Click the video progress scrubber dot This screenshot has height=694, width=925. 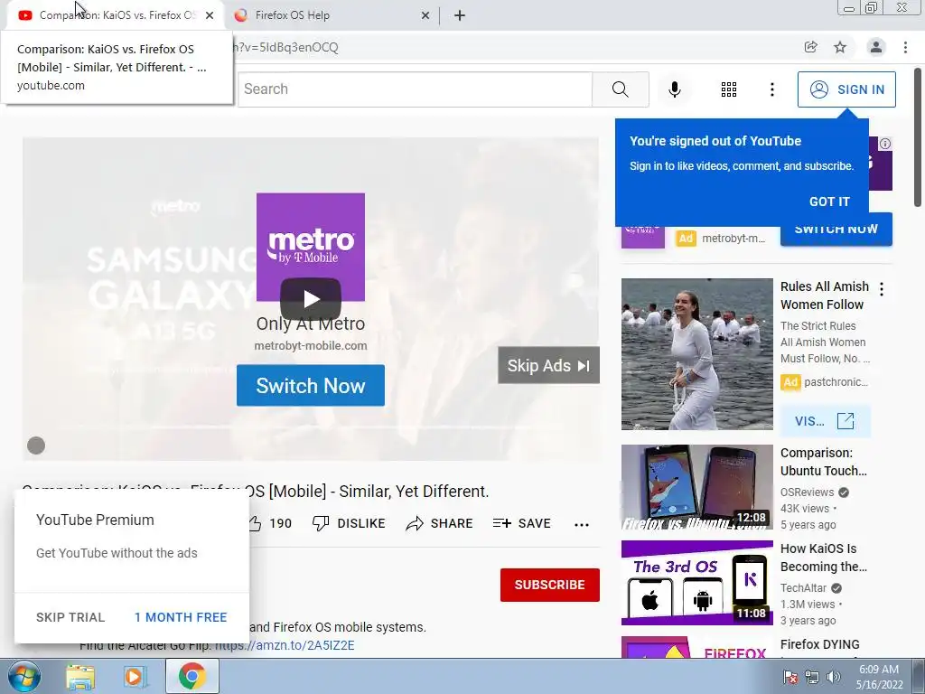coord(36,445)
